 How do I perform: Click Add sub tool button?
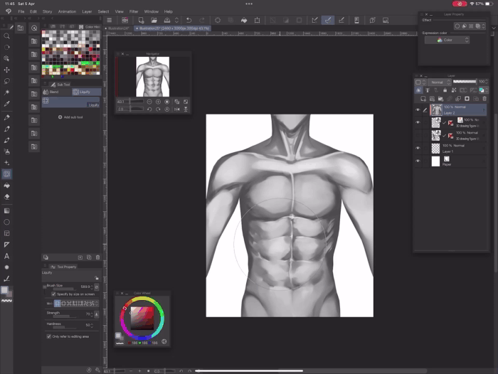coord(71,117)
